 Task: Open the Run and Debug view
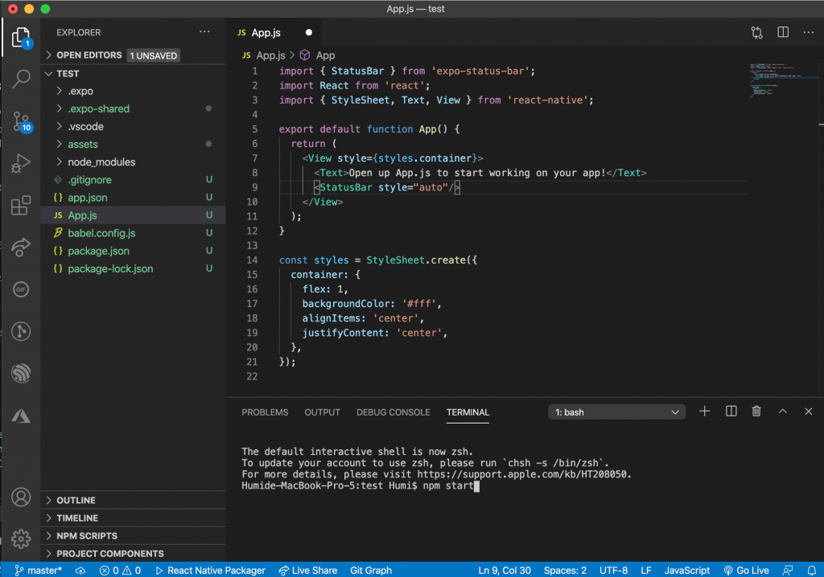click(21, 165)
